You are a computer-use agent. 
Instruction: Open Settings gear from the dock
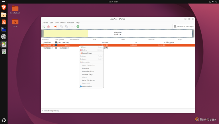4,37
